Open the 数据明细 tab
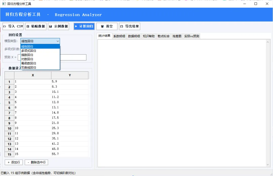 pos(134,36)
